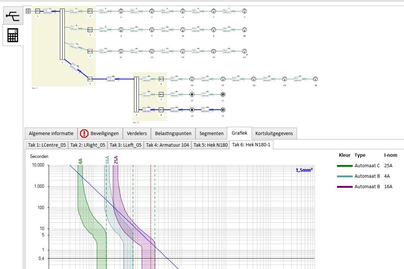The height and width of the screenshot is (269, 404).
Task: Switch to Tak 5: Hek N180
Action: (210, 145)
